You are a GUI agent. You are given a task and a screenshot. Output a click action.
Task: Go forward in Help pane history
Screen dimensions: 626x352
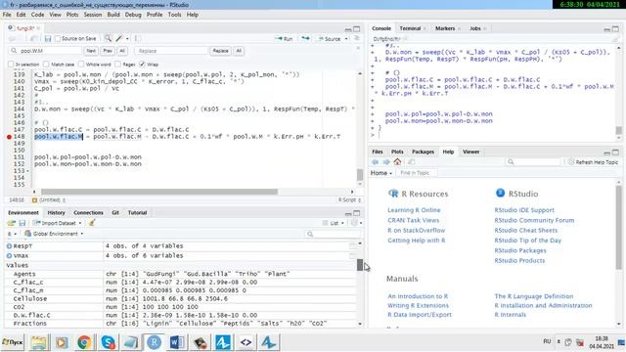[x=386, y=161]
